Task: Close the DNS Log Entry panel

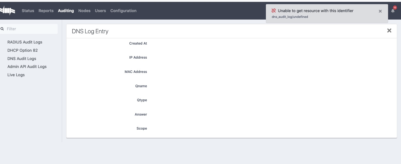Action: click(389, 31)
